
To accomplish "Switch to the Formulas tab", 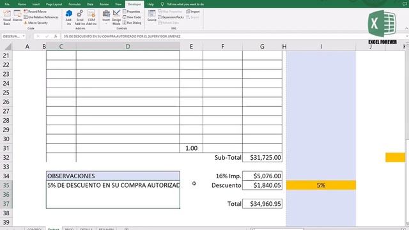I will 74,4.
